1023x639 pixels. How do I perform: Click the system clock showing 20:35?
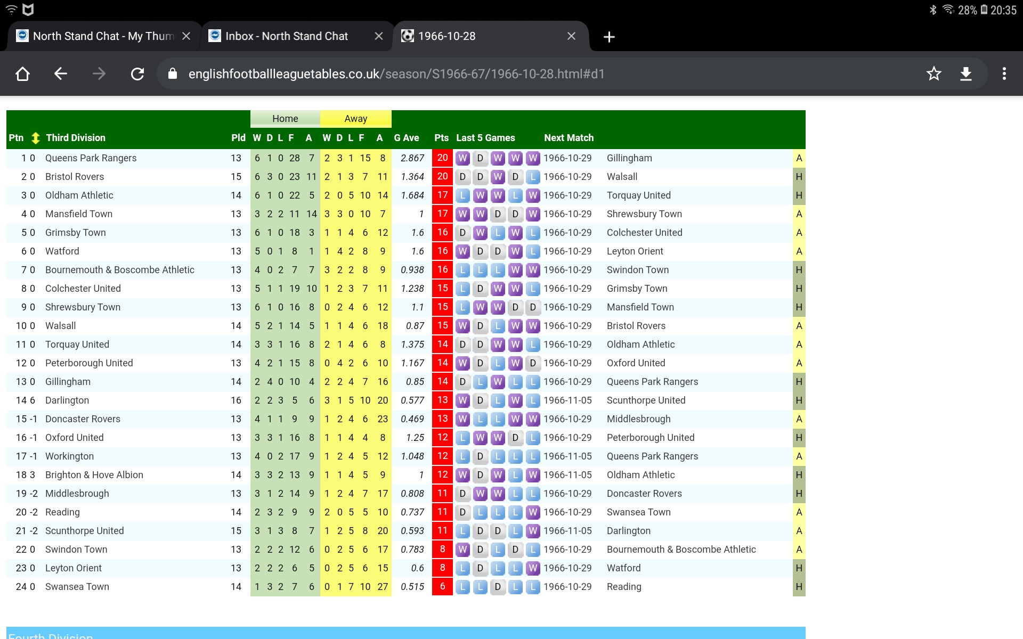click(x=1003, y=10)
